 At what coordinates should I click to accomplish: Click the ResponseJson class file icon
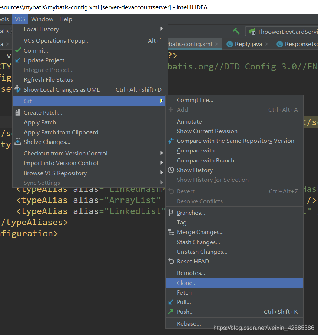point(280,44)
